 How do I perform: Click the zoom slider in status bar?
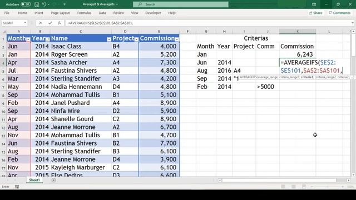pos(327,187)
